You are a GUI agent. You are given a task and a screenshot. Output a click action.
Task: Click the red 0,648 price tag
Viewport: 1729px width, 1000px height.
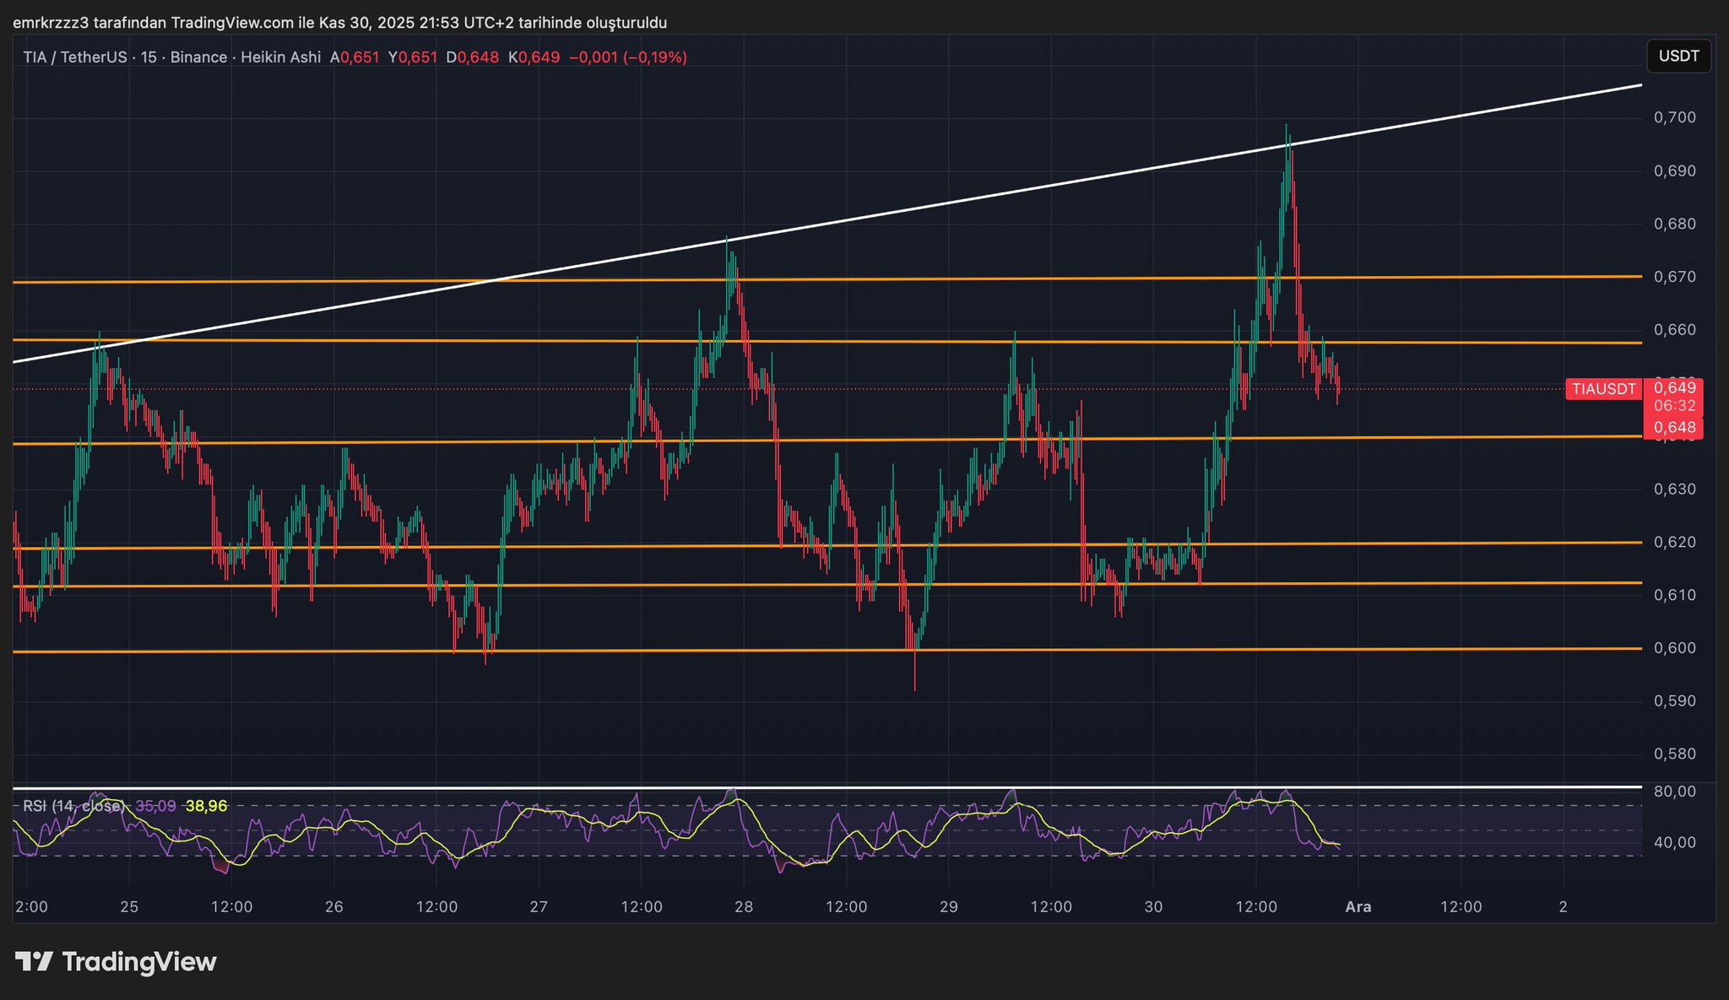pos(1675,428)
